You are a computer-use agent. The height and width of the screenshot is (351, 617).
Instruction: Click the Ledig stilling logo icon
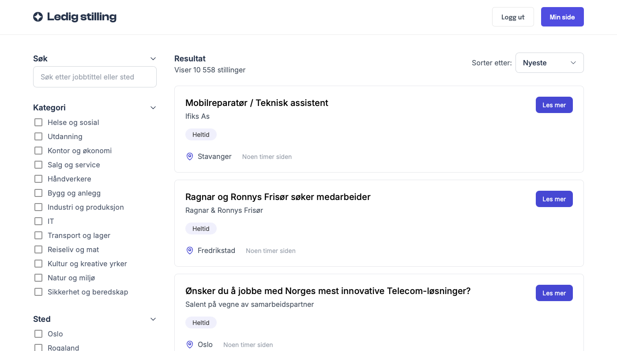tap(38, 17)
